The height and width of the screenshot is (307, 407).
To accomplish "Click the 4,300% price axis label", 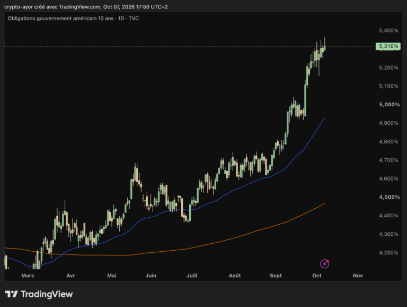I will click(x=388, y=234).
